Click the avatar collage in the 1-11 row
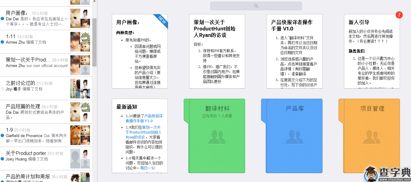 [80, 42]
